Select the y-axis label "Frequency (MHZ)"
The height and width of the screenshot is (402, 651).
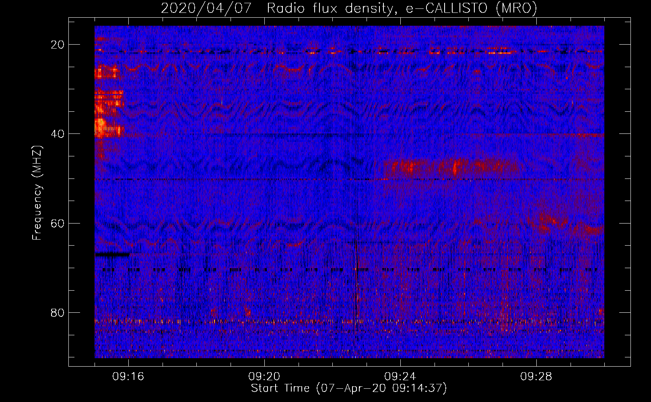37,193
